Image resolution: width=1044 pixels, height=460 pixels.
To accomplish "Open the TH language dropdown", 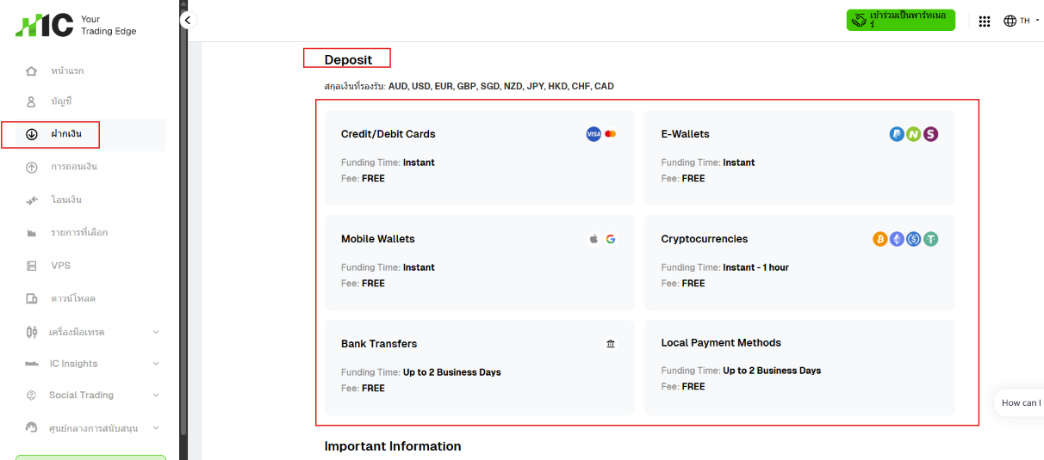I will [x=1028, y=21].
